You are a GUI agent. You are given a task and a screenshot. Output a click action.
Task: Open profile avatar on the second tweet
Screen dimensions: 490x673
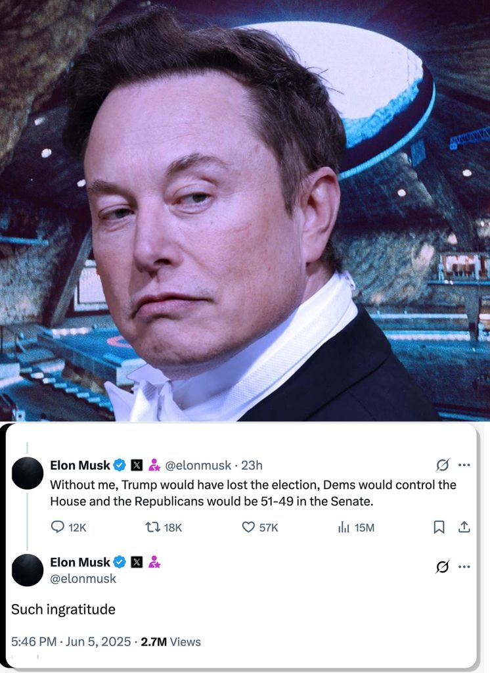click(x=28, y=570)
